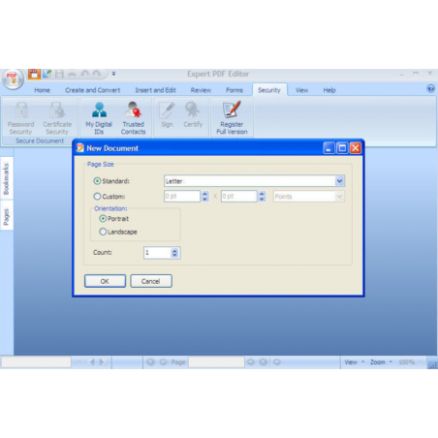The image size is (438, 438).
Task: Open the Insert and Edit tab
Action: 155,90
